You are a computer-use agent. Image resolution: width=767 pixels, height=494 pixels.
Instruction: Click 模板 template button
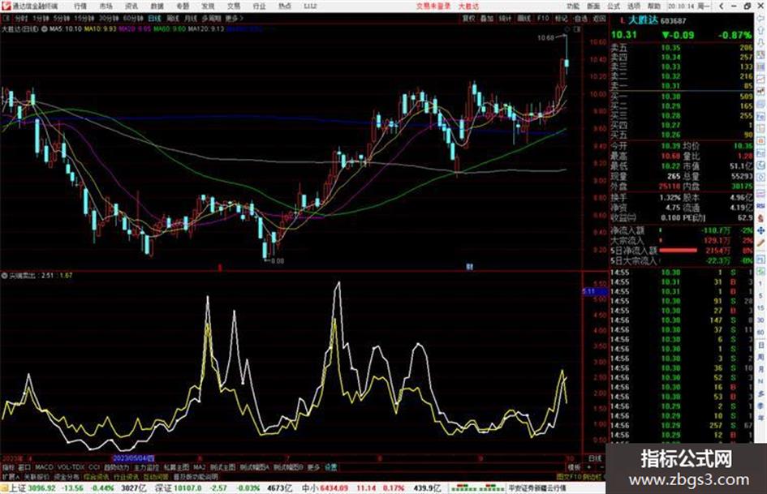click(574, 467)
